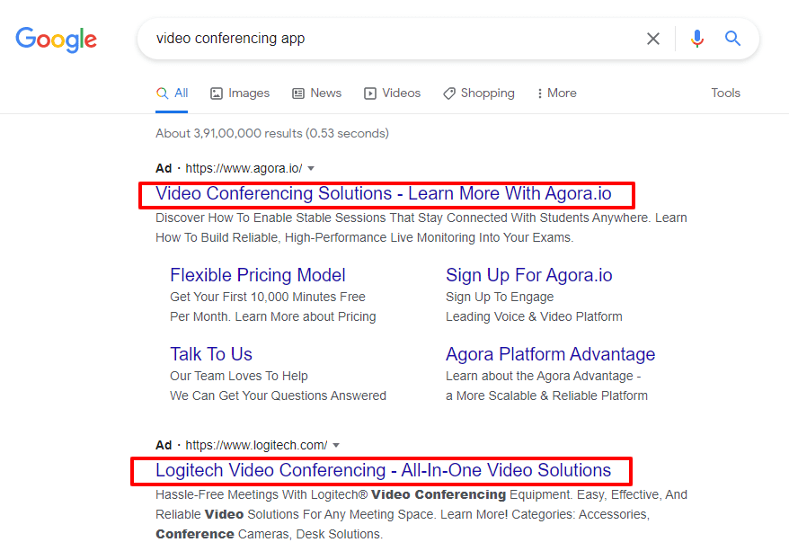Click the Talk To Us link

coord(211,354)
